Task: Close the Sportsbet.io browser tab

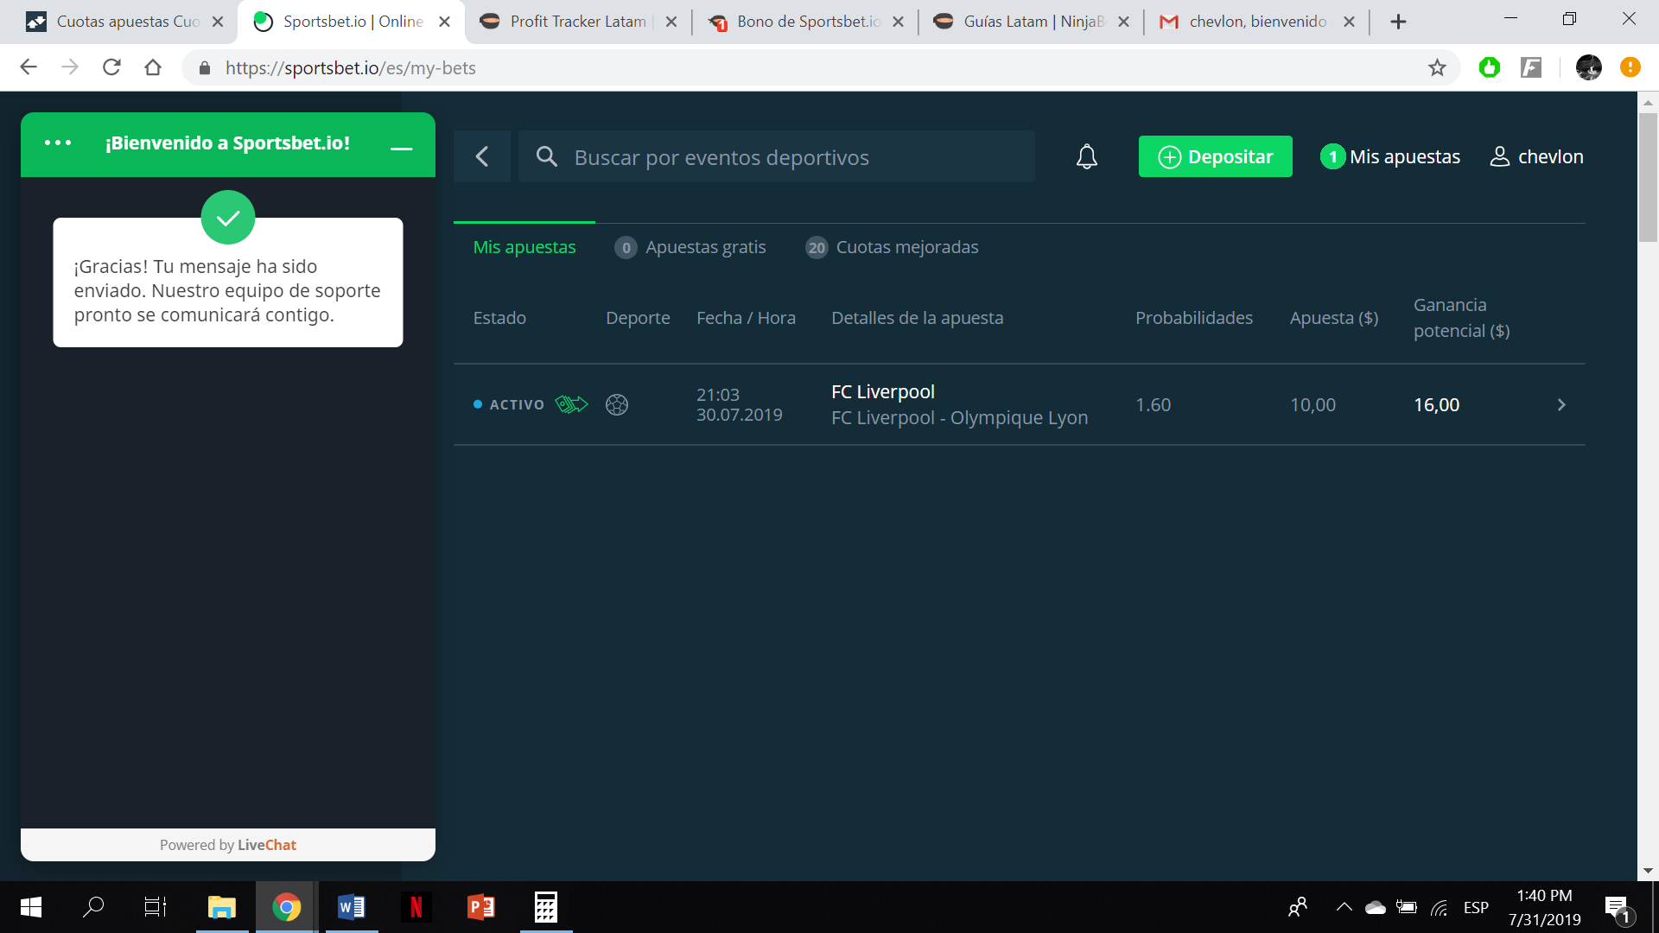Action: click(444, 22)
